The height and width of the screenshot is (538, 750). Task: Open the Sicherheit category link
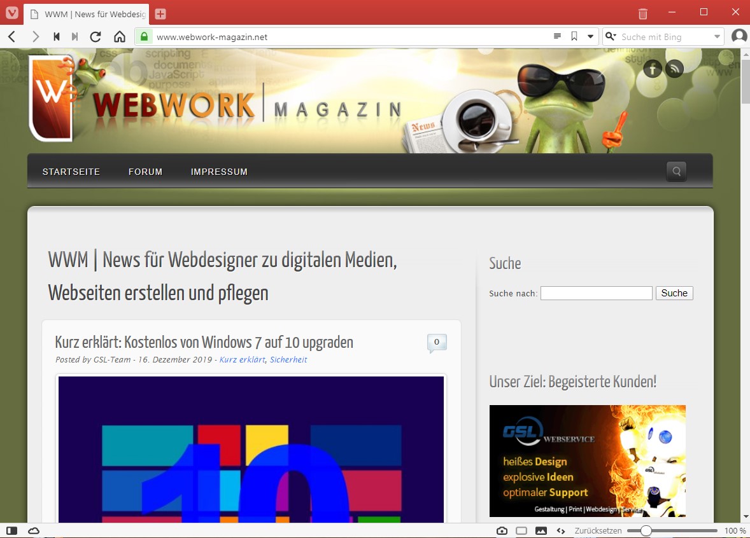[x=288, y=360]
